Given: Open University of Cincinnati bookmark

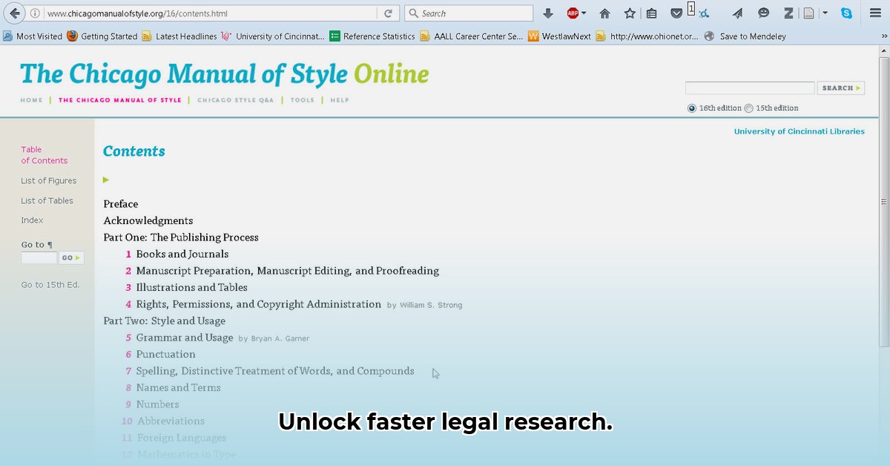Looking at the screenshot, I should [x=273, y=36].
